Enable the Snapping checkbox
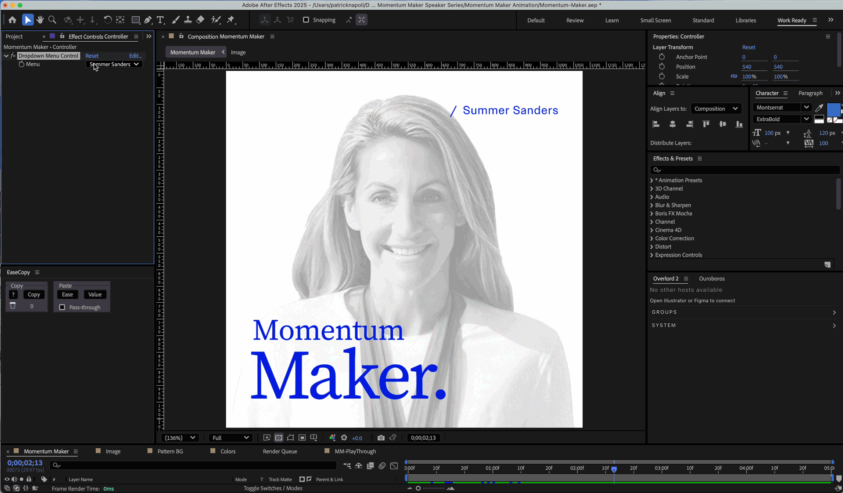 tap(306, 20)
